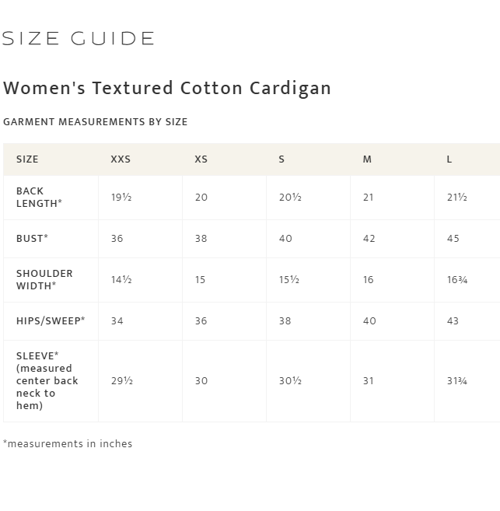Image resolution: width=500 pixels, height=511 pixels.
Task: Select the SHOULDER WIDTH row label
Action: pyautogui.click(x=44, y=280)
